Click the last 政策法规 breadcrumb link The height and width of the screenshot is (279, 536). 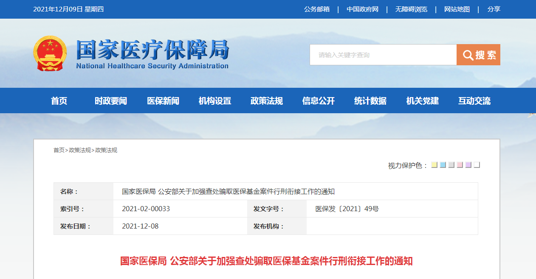tap(106, 150)
